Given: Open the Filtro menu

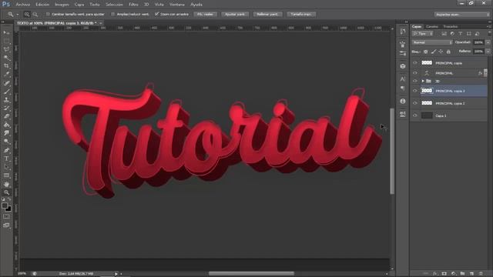Looking at the screenshot, I should click(x=133, y=5).
